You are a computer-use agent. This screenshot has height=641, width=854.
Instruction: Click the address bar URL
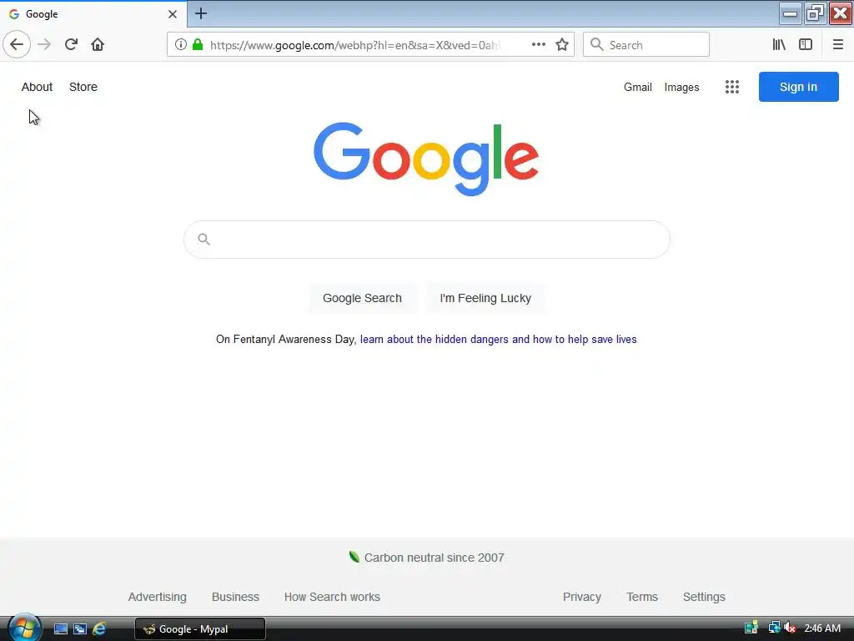[355, 45]
